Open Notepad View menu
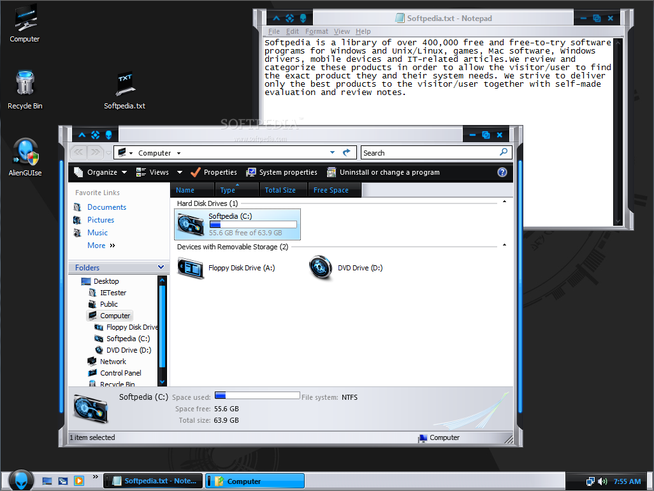 [342, 31]
